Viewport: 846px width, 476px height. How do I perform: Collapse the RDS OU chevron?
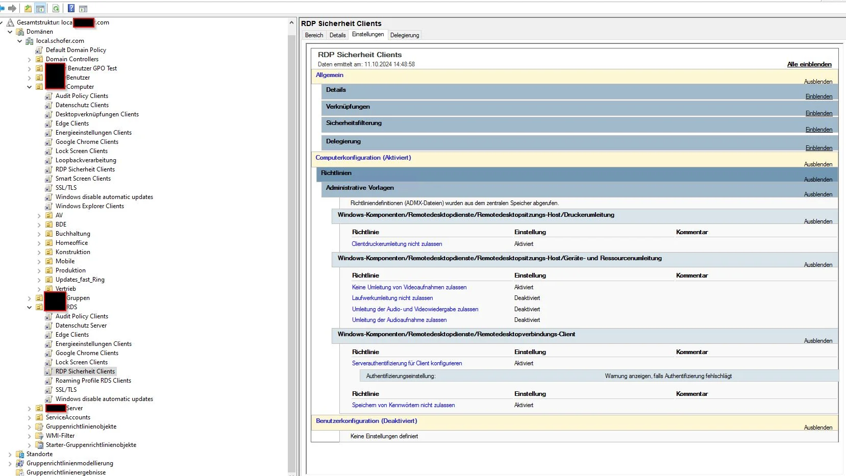30,308
